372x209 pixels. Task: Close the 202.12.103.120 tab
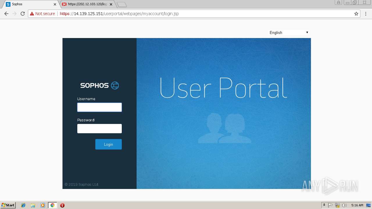click(111, 4)
